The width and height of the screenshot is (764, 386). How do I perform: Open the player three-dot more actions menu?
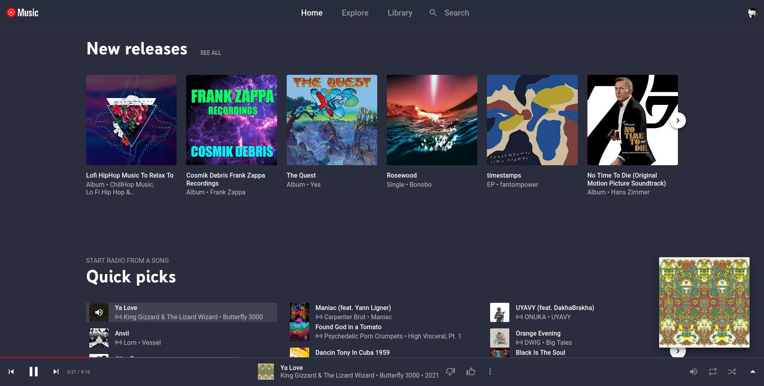(490, 372)
